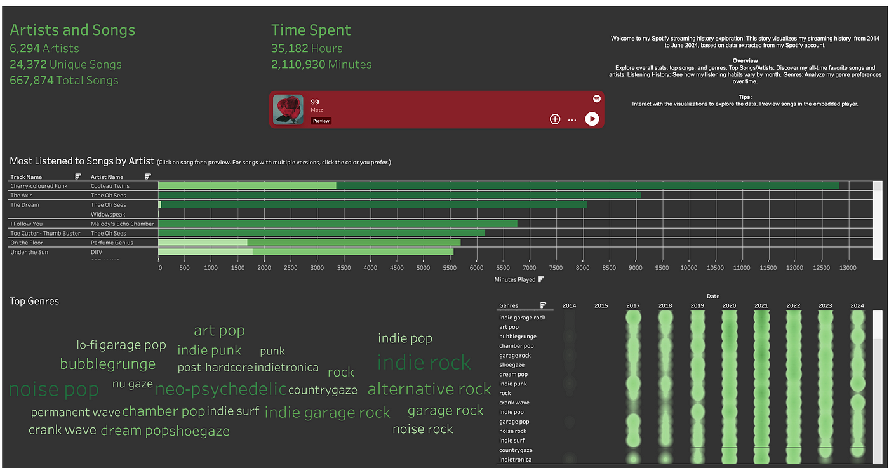Select the Perfume Genius artist label
Viewport: 889px width, 468px height.
(x=112, y=243)
